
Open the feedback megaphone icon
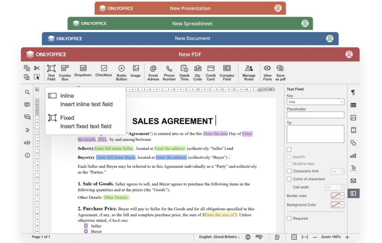(x=27, y=142)
